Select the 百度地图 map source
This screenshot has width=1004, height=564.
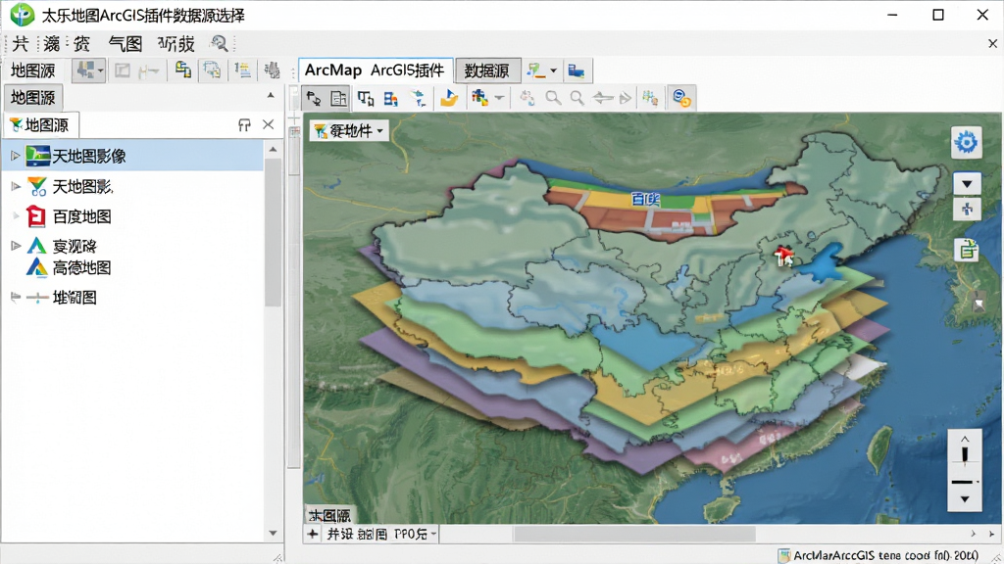pyautogui.click(x=82, y=216)
